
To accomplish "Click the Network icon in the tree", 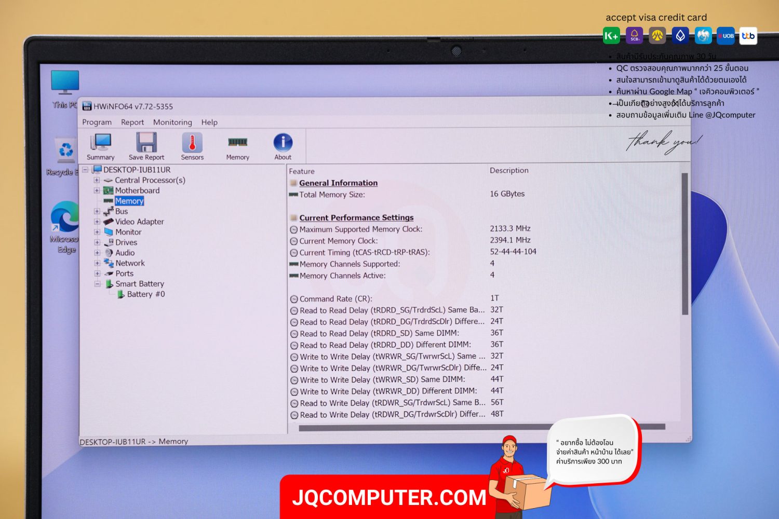I will [109, 263].
